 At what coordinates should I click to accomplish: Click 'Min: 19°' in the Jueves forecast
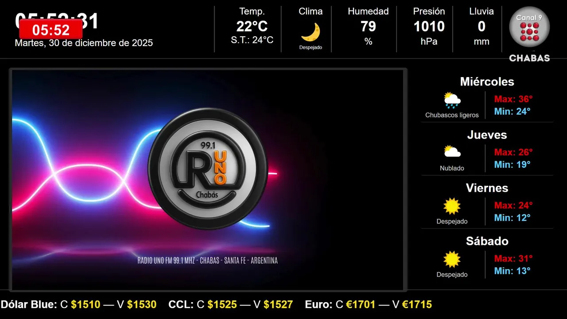click(x=513, y=165)
